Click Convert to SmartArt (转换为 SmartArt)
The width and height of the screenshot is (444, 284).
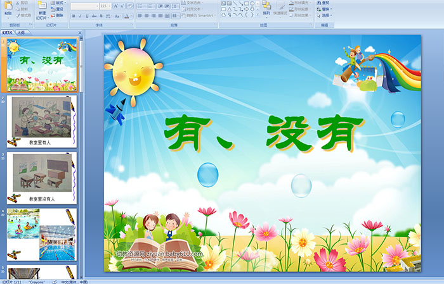198,15
